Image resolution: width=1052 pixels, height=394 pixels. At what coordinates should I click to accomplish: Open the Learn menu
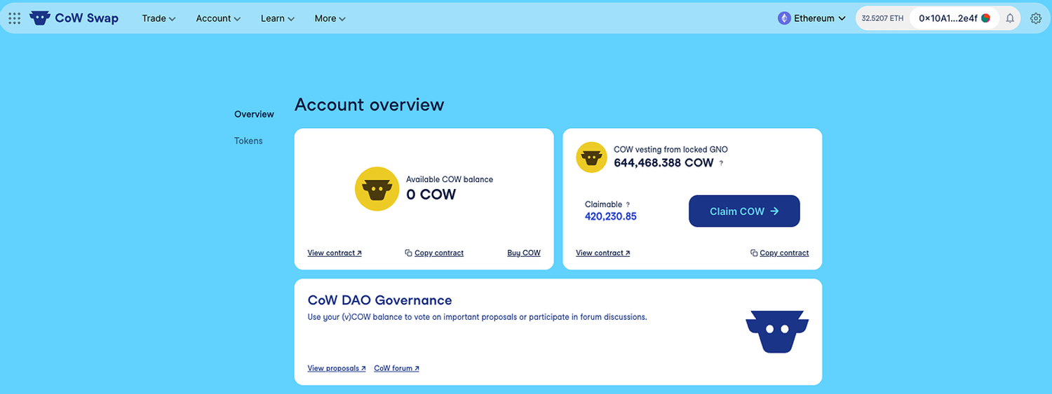(x=277, y=18)
